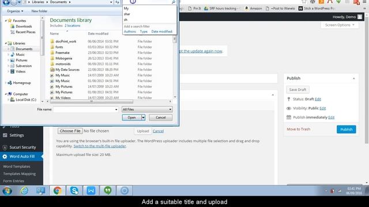Click Cancel in the file dialog
Screen dimensions: 369x207
coord(160,117)
